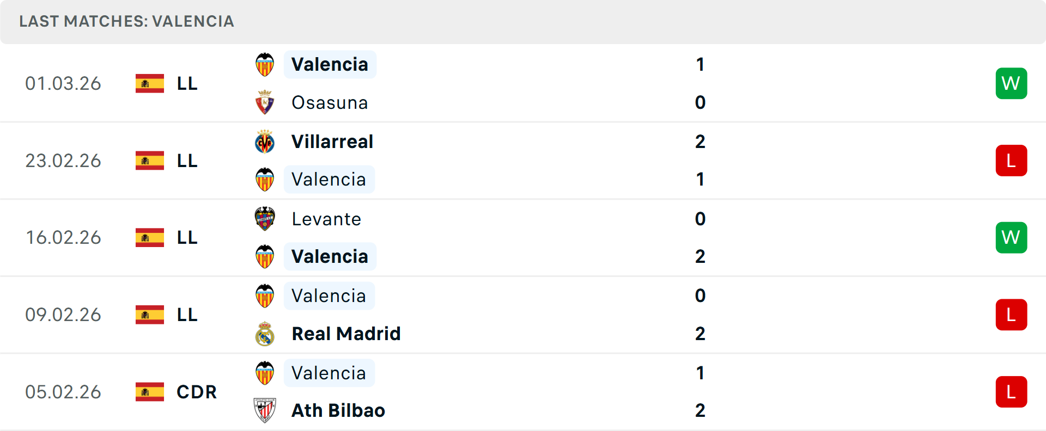Select the Real Madrid team name

[x=346, y=334]
